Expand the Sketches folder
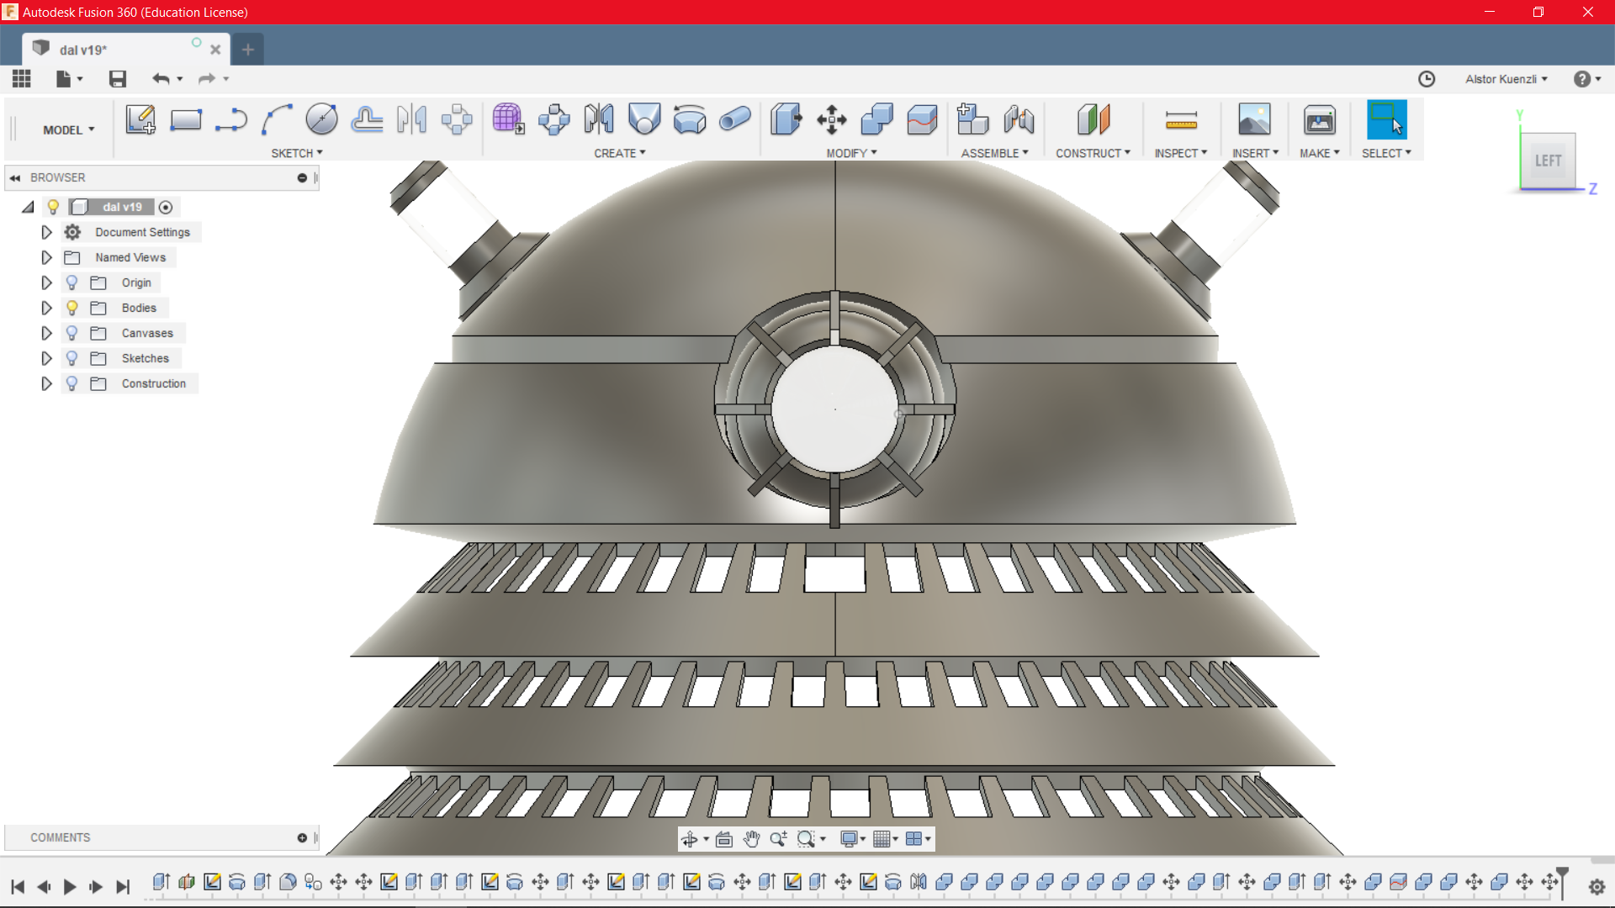This screenshot has width=1615, height=908. pyautogui.click(x=46, y=358)
